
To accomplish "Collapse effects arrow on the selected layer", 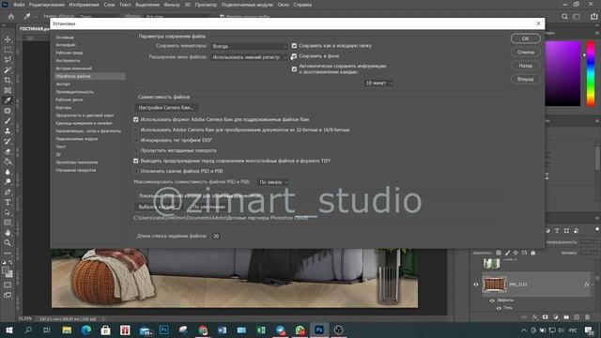I will pyautogui.click(x=593, y=284).
